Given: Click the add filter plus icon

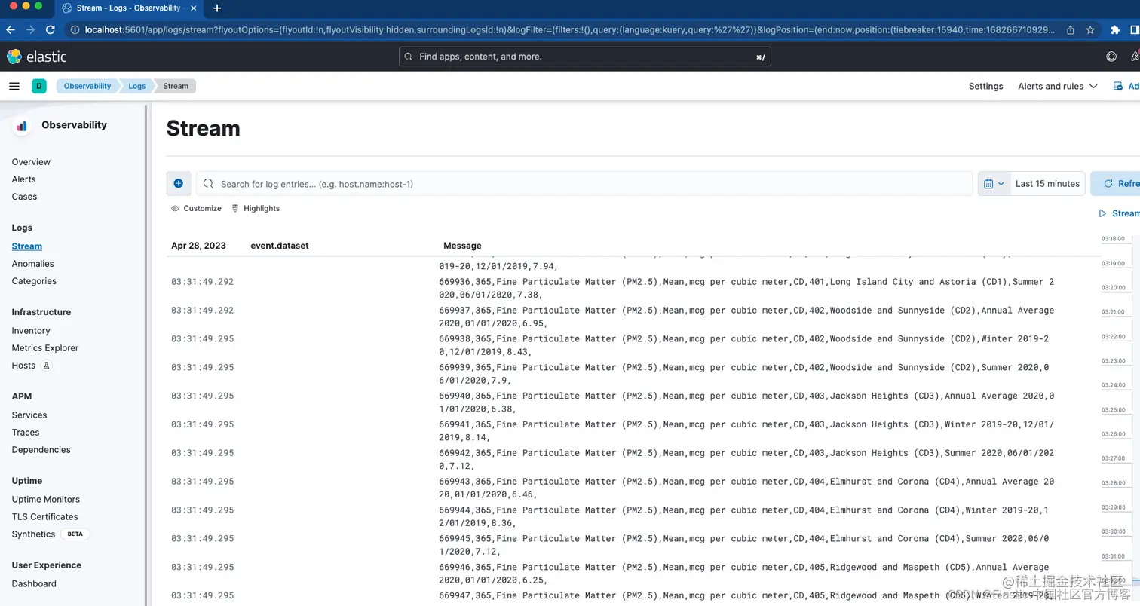Looking at the screenshot, I should click(179, 183).
